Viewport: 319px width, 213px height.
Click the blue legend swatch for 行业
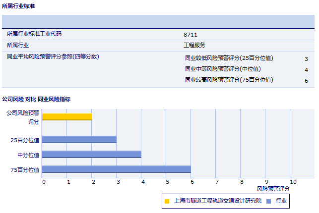268,201
